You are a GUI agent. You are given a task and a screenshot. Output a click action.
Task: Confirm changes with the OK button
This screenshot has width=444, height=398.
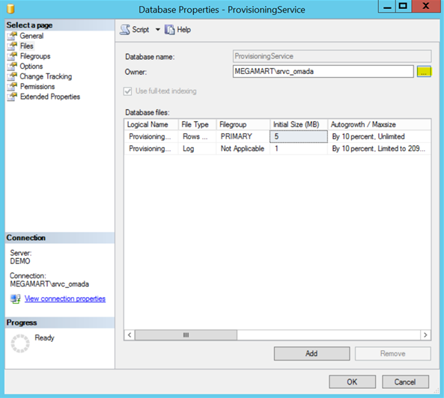pyautogui.click(x=352, y=382)
